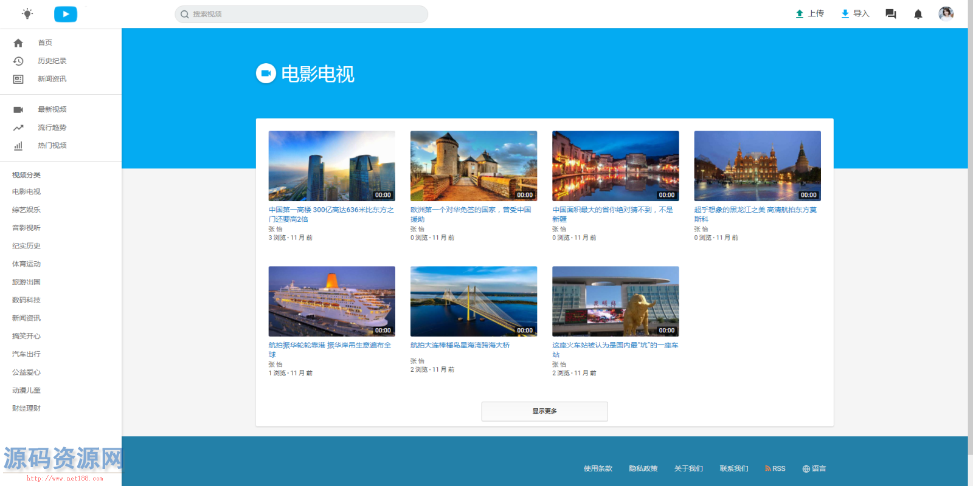Click the search magnifier icon
This screenshot has width=973, height=486.
[x=185, y=14]
